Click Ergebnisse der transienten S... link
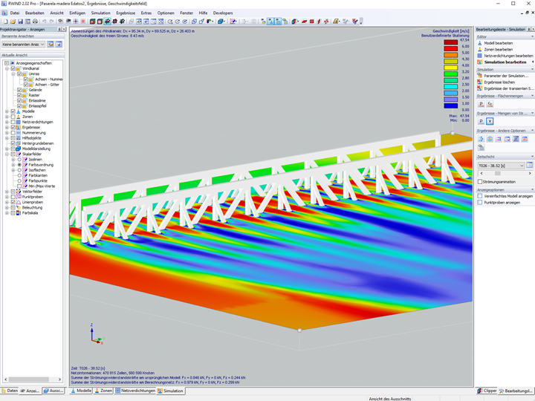Viewport: 535px width, 401px height. (x=508, y=88)
